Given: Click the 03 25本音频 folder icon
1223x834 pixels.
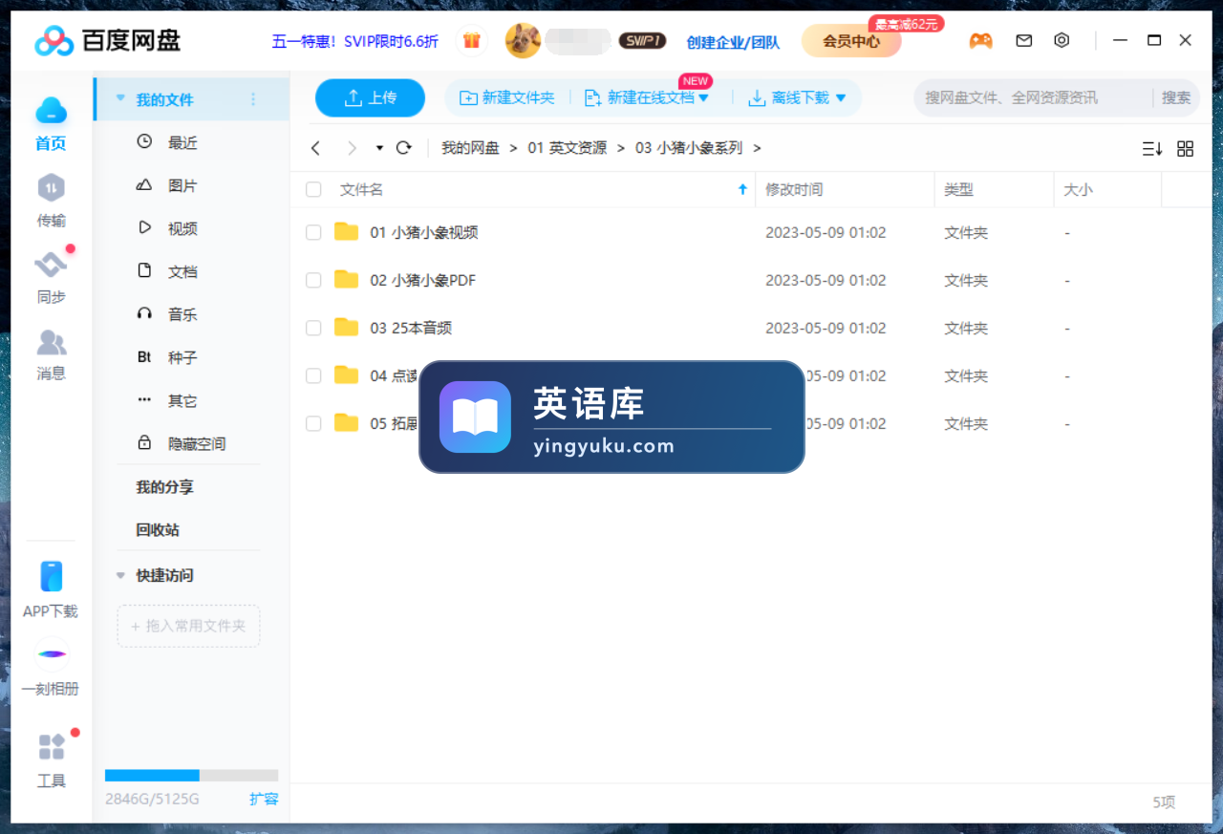Looking at the screenshot, I should (346, 327).
